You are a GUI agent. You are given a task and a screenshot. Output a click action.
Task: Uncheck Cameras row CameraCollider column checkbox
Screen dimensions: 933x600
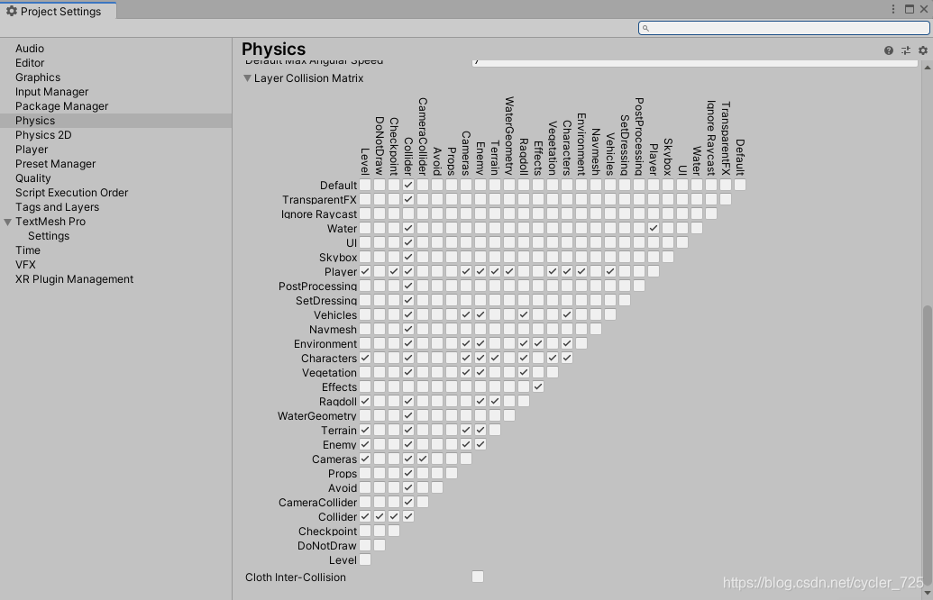click(x=423, y=459)
